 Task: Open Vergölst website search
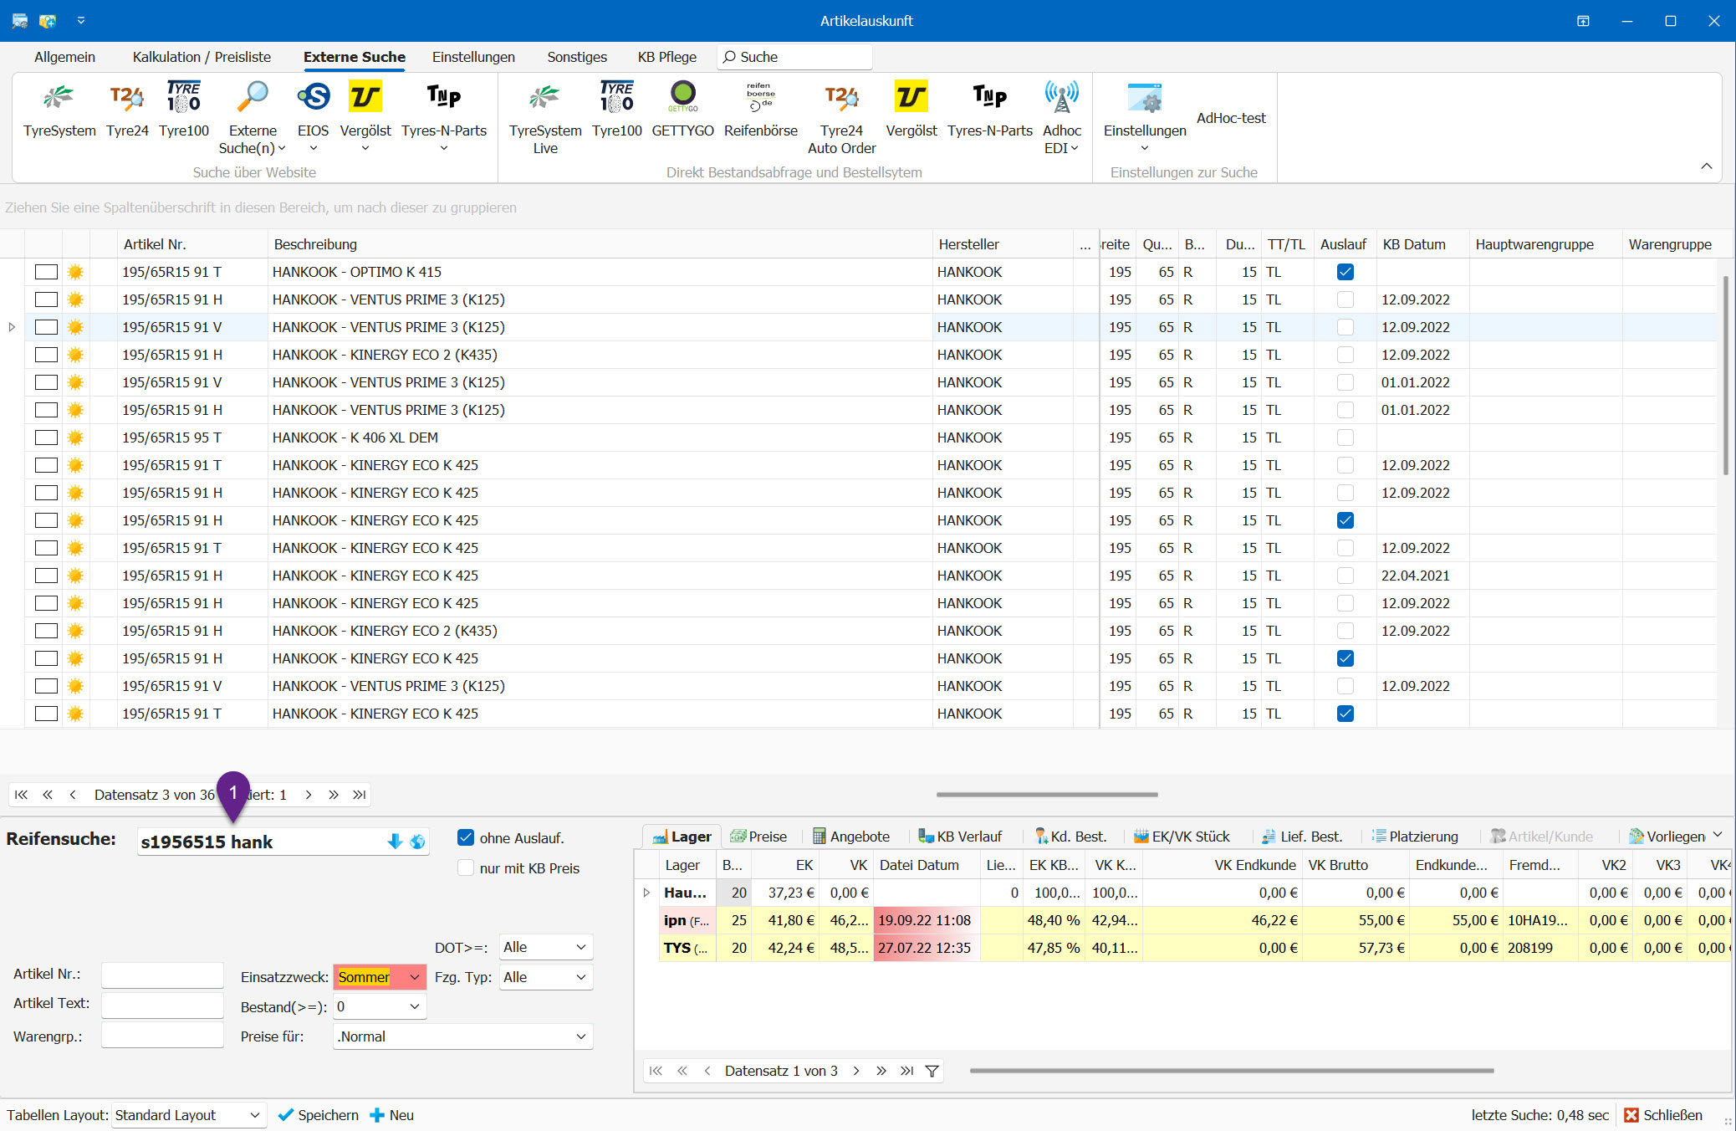[365, 110]
